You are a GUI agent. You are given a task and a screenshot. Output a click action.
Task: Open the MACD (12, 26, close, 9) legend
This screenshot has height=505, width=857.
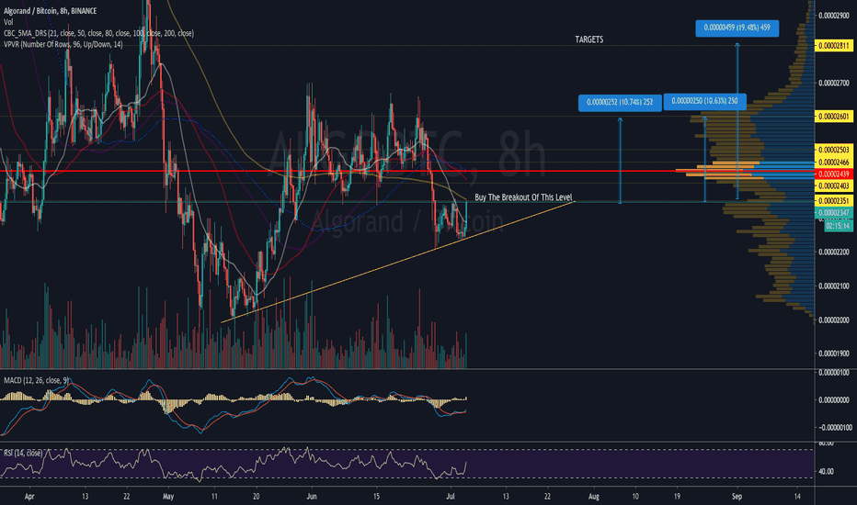[37, 380]
